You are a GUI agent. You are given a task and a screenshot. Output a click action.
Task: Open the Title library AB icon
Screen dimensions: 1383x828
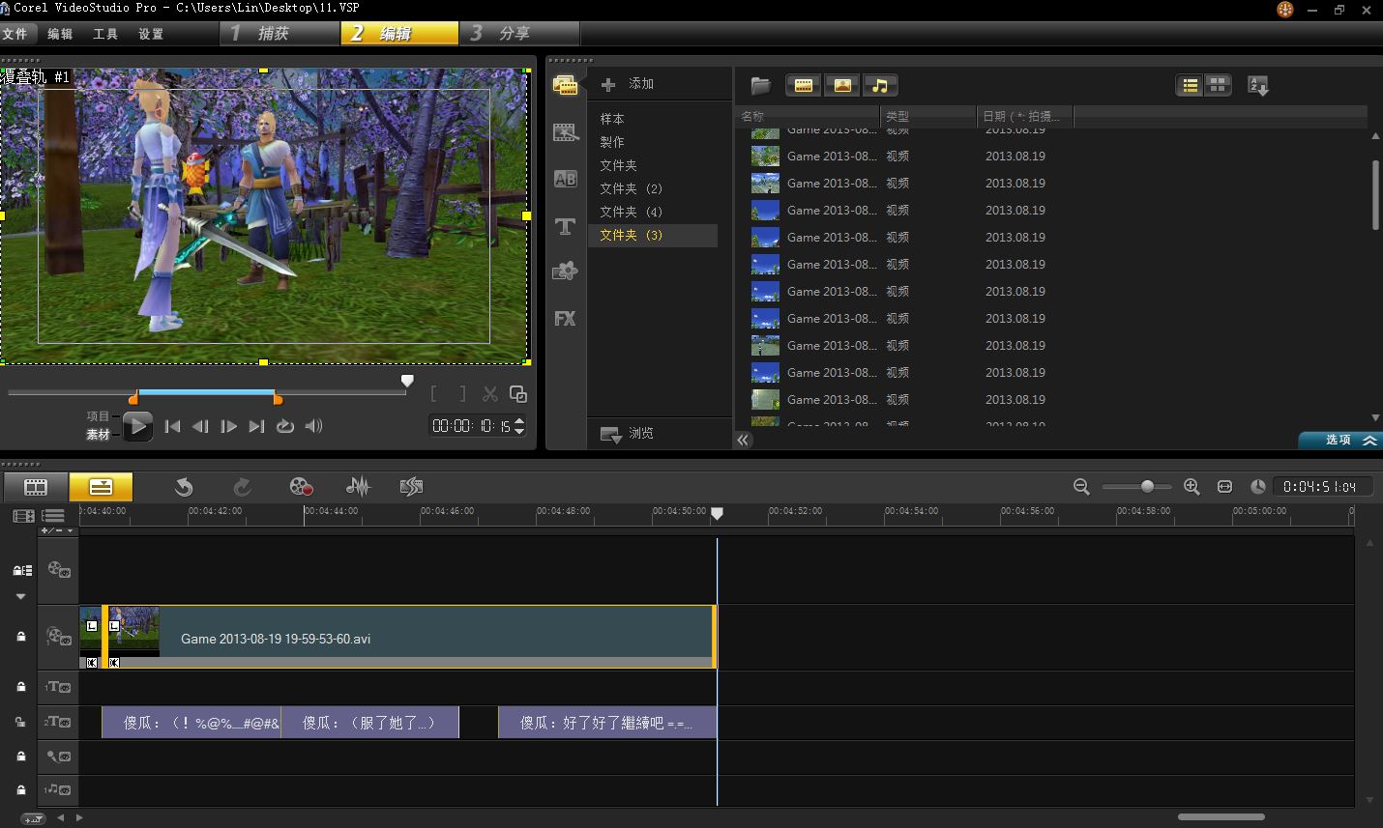[566, 179]
